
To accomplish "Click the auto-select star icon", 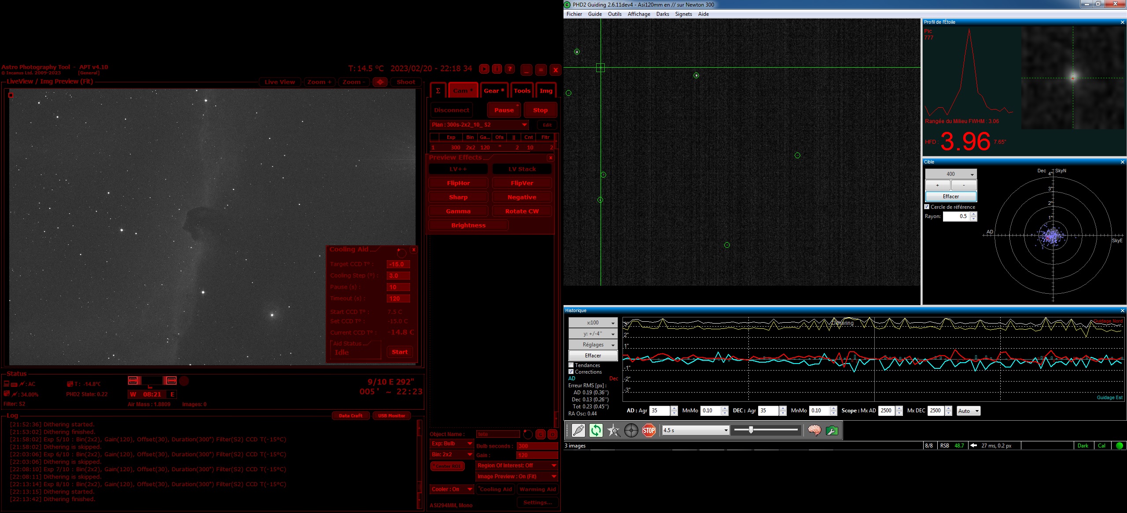I will pos(613,430).
